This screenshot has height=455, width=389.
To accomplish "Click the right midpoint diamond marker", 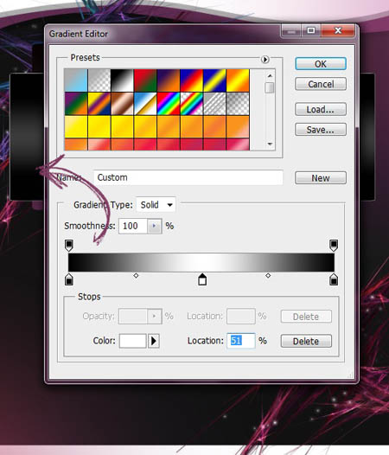I will pyautogui.click(x=268, y=275).
